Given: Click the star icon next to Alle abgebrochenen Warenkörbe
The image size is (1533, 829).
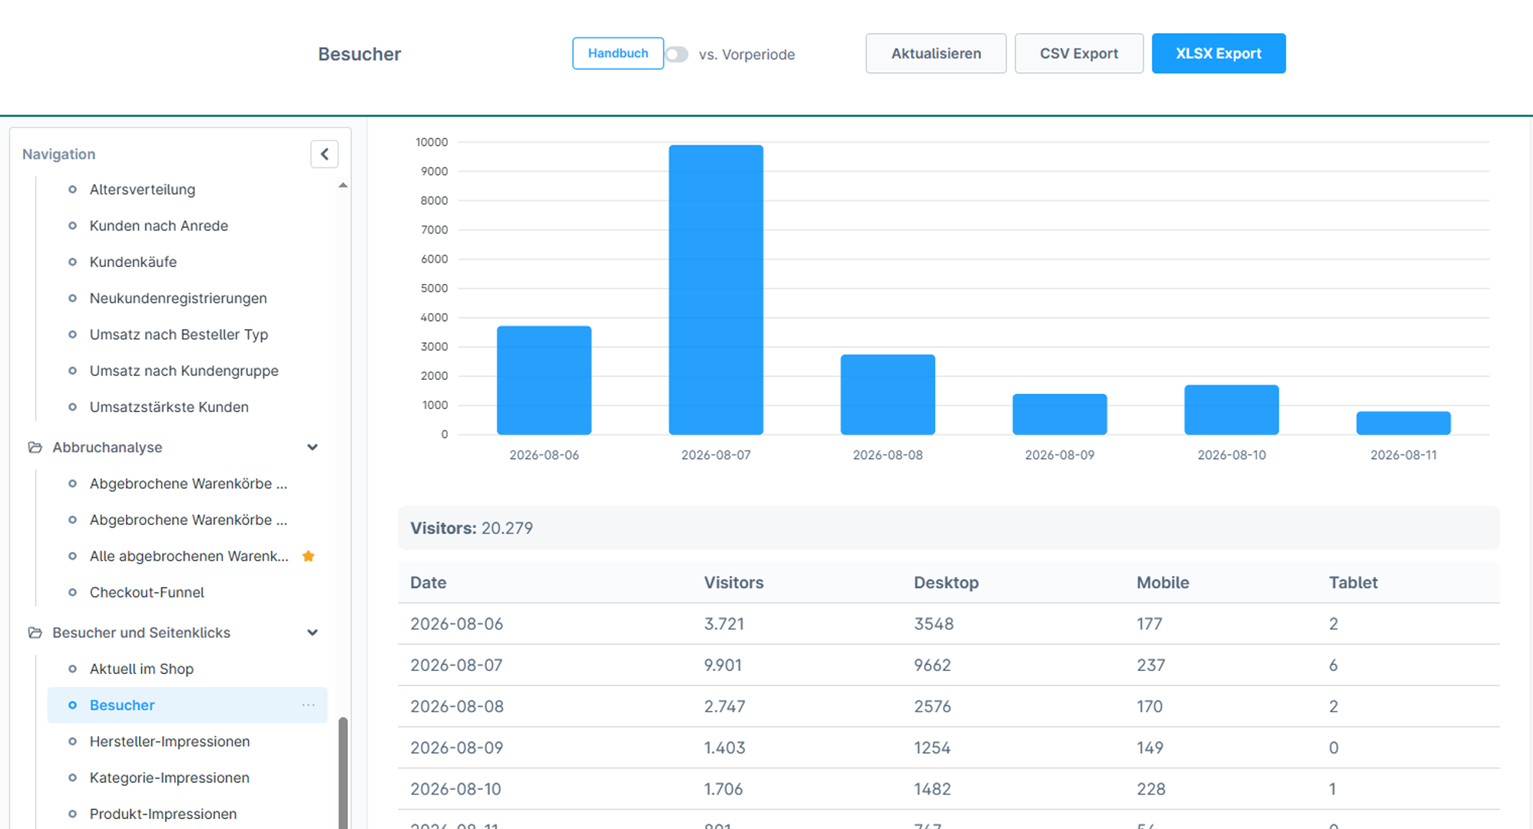Looking at the screenshot, I should pyautogui.click(x=309, y=556).
